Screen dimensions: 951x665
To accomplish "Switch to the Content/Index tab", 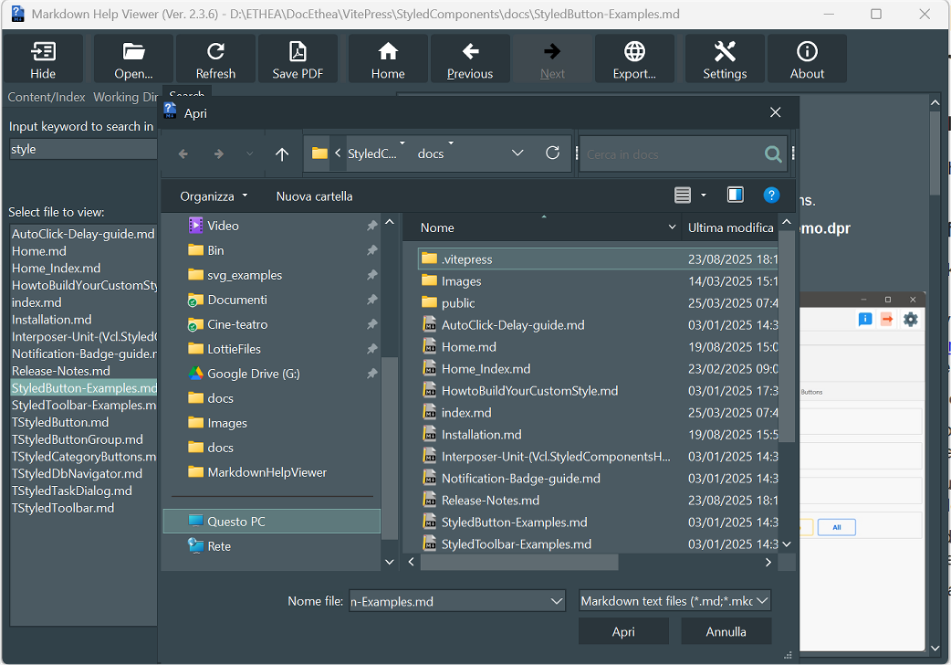I will coord(47,97).
